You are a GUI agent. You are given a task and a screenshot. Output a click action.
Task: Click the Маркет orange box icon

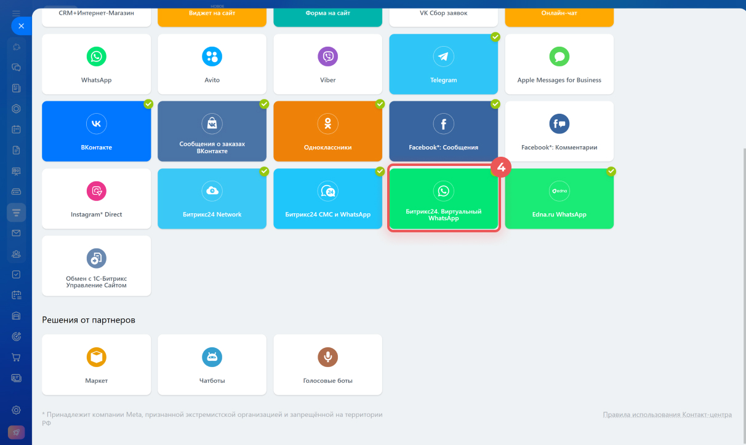[x=97, y=357]
